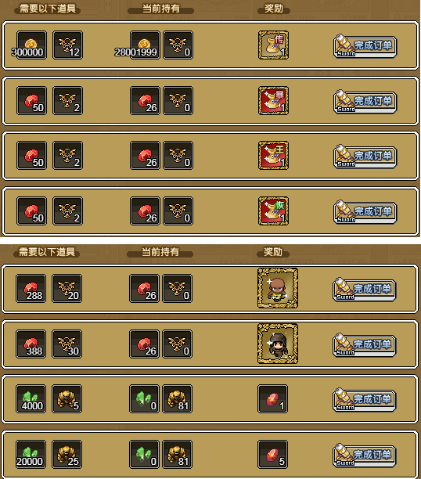Select the 暴 red reward bag icon

pyautogui.click(x=273, y=100)
